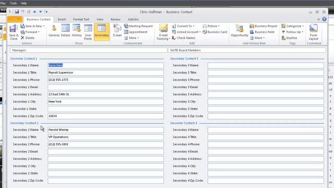This screenshot has width=334, height=188.
Task: Click the Secondary 1 Phone field
Action: 105,80
